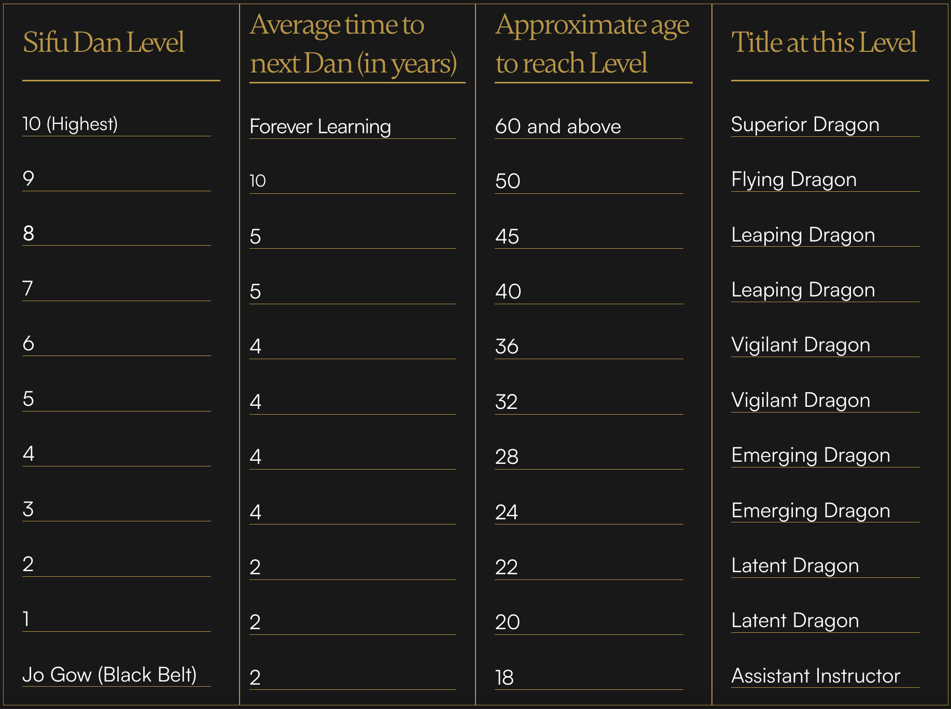Click the "Jo Gow (Black Belt)" row label
This screenshot has width=951, height=709.
[109, 675]
